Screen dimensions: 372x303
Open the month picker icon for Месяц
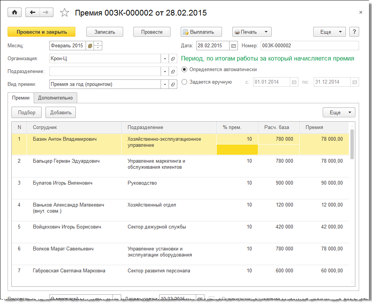point(90,46)
